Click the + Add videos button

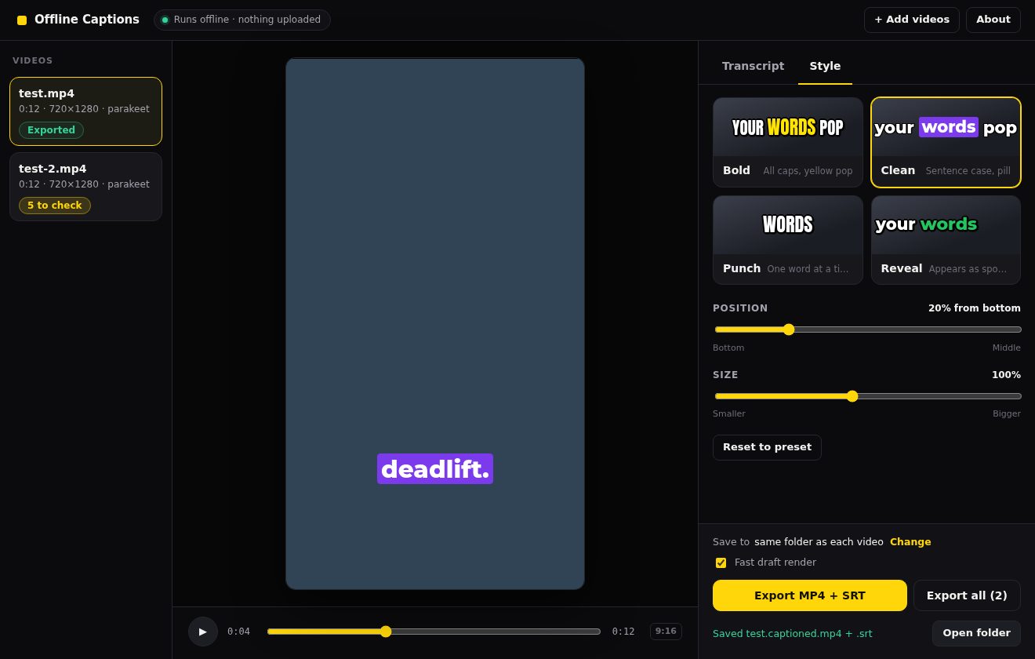click(911, 20)
